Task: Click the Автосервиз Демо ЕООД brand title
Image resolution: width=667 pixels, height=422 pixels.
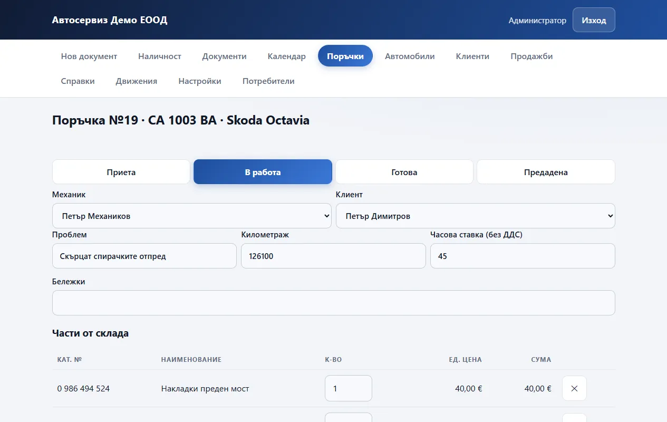Action: click(110, 20)
